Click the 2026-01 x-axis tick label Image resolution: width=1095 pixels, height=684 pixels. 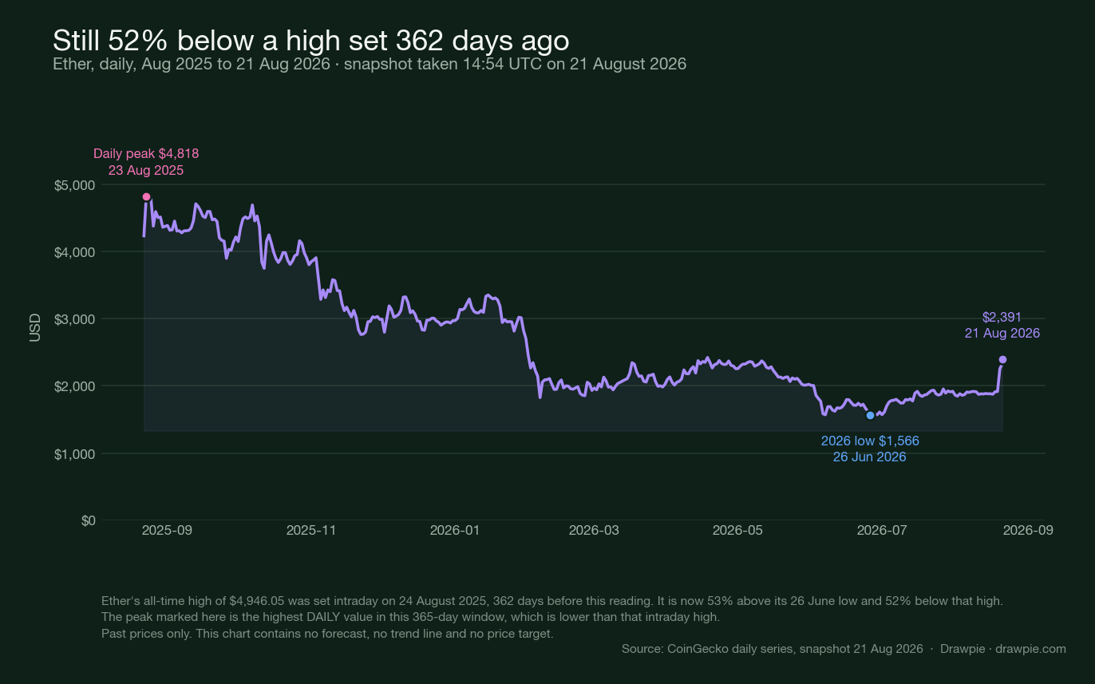coord(455,530)
